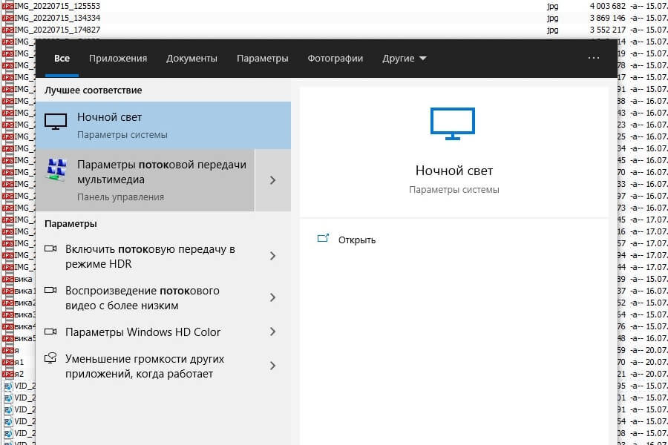This screenshot has height=445, width=668.
Task: Click the volume reduction communications icon
Action: pos(50,358)
